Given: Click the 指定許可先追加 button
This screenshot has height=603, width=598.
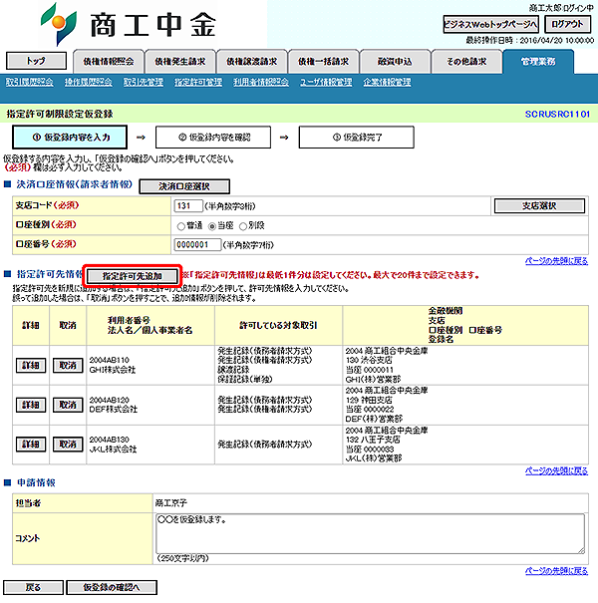Looking at the screenshot, I should coord(133,276).
